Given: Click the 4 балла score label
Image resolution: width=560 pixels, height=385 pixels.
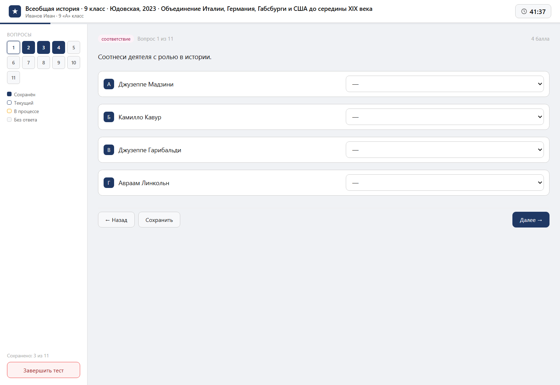Looking at the screenshot, I should click(x=540, y=39).
